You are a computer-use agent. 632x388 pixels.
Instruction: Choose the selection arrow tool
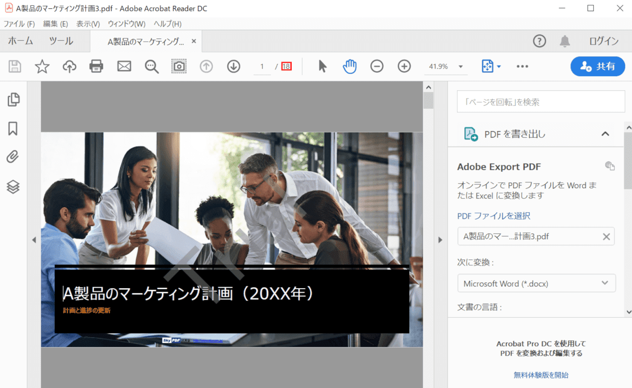(322, 66)
